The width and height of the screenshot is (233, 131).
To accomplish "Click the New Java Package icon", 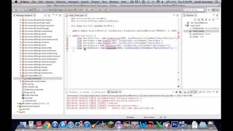I will tap(66, 10).
